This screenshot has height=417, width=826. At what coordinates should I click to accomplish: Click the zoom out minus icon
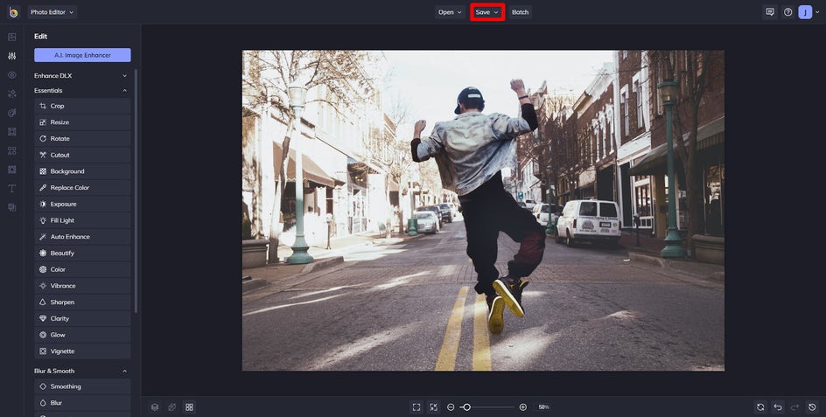451,407
